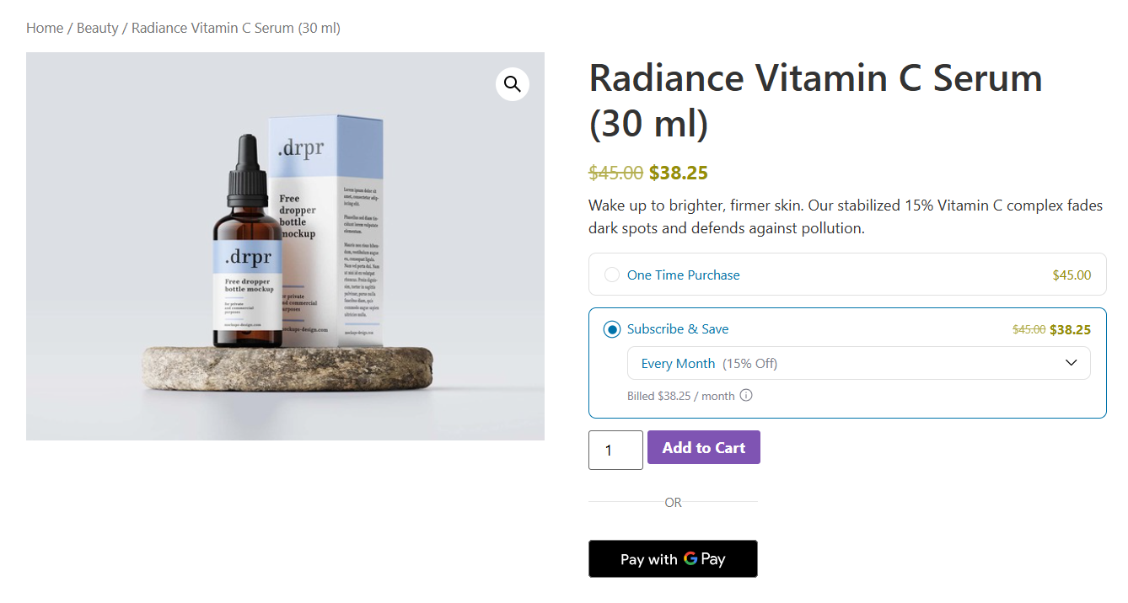
Task: Click the quantity input field
Action: (x=615, y=450)
